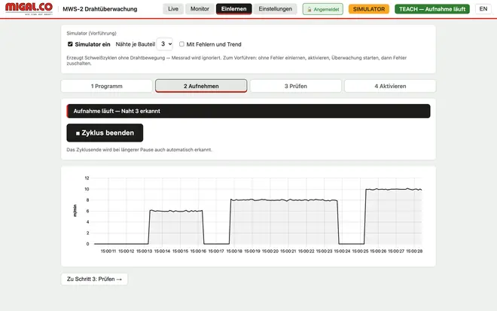Click the Zyklus beenden button
497x311 pixels.
(x=105, y=133)
